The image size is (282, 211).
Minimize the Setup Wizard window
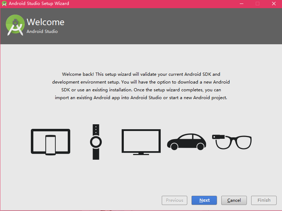[242, 4]
